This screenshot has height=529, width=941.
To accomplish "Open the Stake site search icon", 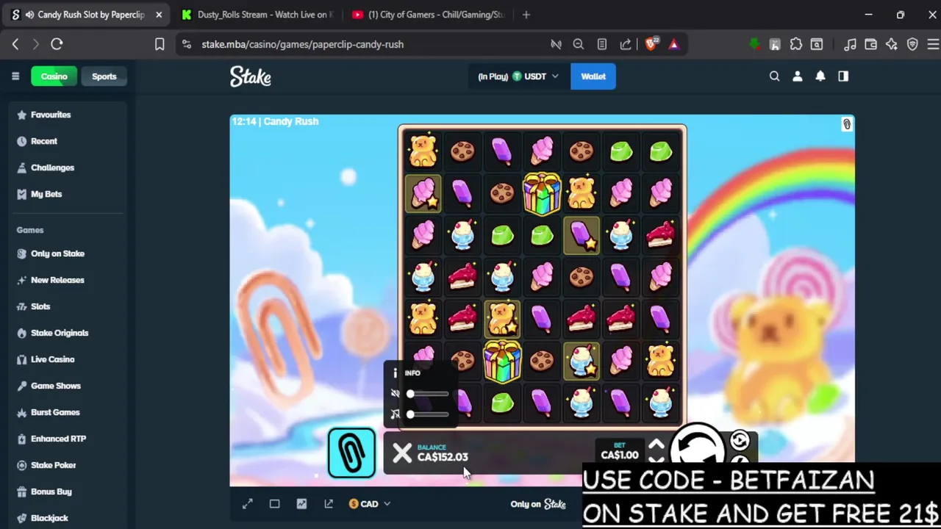I will (774, 76).
